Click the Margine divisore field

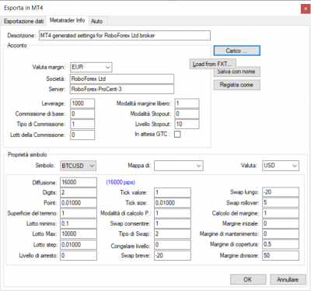(x=281, y=256)
